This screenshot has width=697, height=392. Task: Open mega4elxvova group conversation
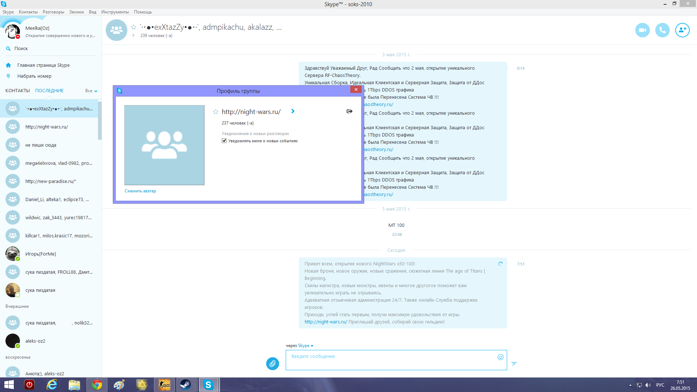pyautogui.click(x=49, y=163)
